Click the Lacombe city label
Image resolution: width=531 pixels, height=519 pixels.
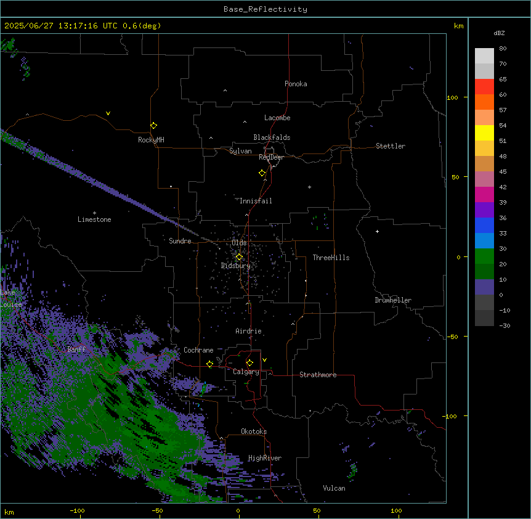277,118
